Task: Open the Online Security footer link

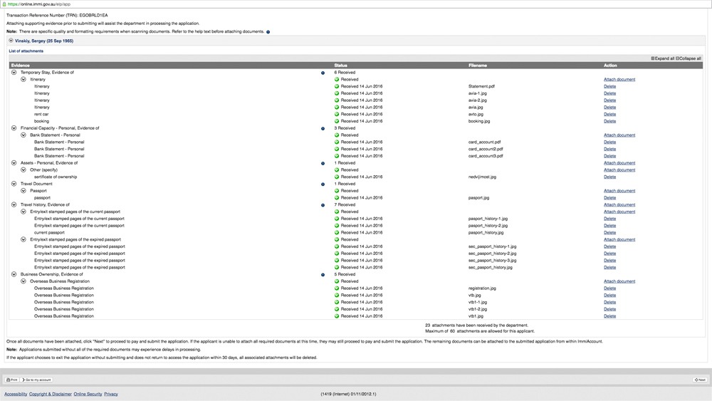Action: tap(88, 394)
